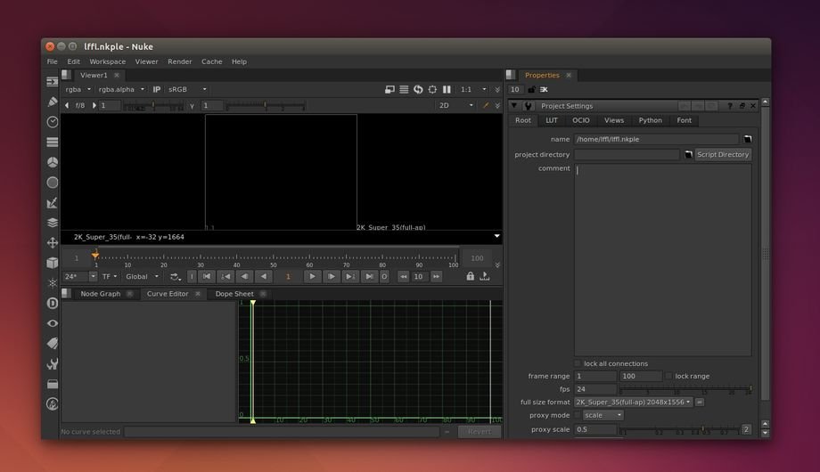This screenshot has height=472, width=820.
Task: Click the Views eye icon in toolbar
Action: (x=53, y=323)
